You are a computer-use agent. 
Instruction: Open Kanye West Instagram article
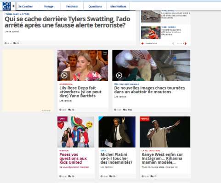tap(162, 158)
